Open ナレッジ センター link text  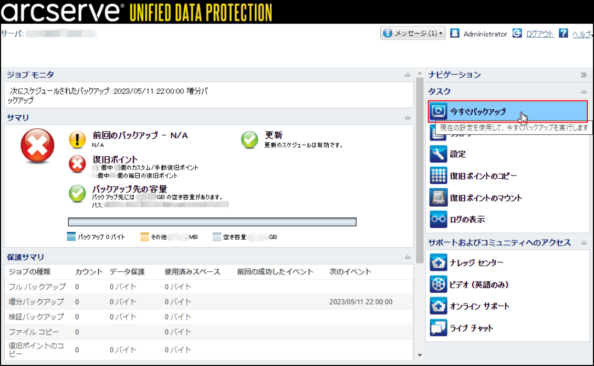(x=476, y=263)
